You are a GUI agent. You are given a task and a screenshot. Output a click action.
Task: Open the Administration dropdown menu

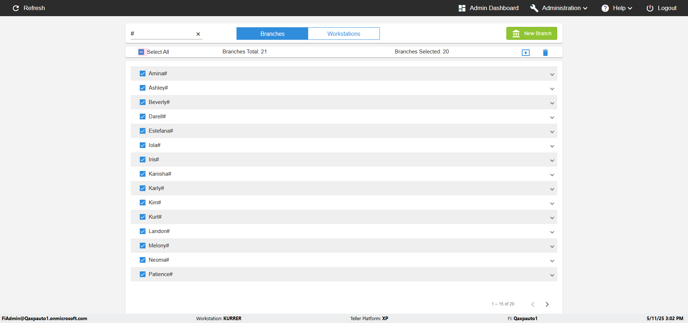(x=559, y=8)
